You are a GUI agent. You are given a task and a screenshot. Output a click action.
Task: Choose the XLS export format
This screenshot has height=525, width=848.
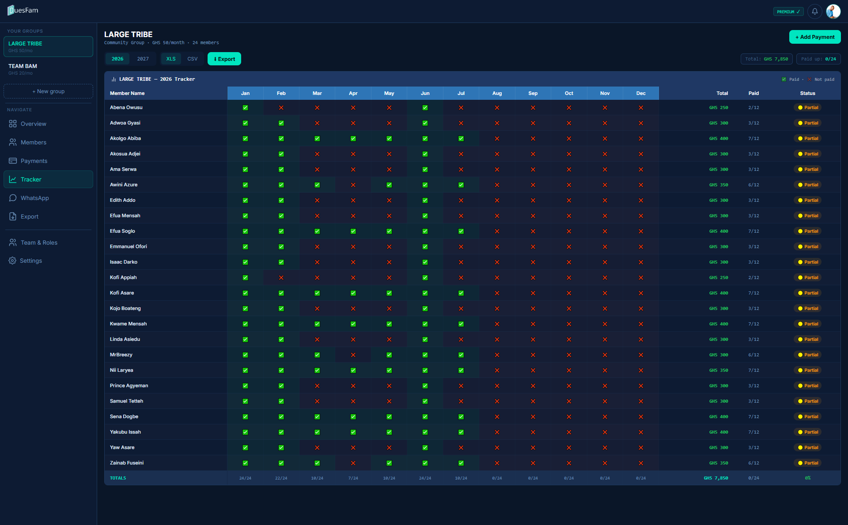point(171,59)
